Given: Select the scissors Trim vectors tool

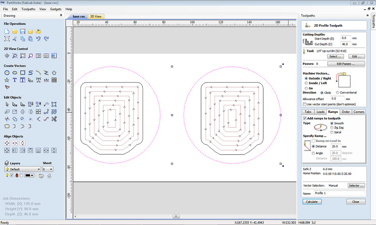Looking at the screenshot, I should point(54,119).
